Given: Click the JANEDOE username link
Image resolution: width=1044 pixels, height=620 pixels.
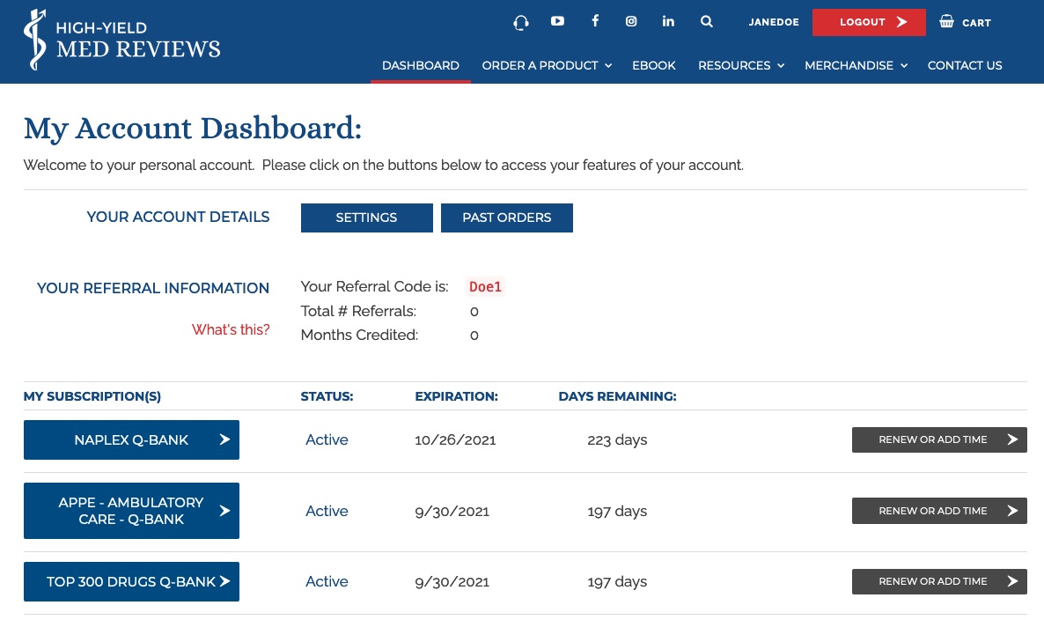Looking at the screenshot, I should pos(774,22).
